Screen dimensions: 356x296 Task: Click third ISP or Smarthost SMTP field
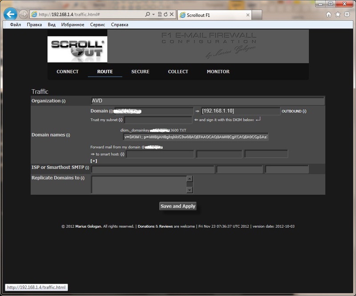[x=287, y=169]
